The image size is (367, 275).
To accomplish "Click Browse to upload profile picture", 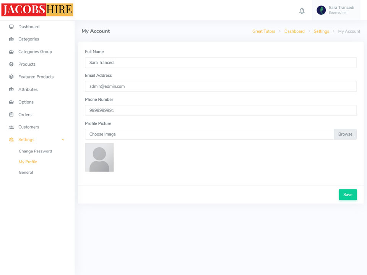I will pyautogui.click(x=345, y=134).
